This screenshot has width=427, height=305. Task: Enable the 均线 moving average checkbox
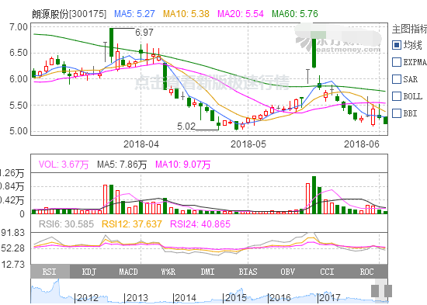397,45
